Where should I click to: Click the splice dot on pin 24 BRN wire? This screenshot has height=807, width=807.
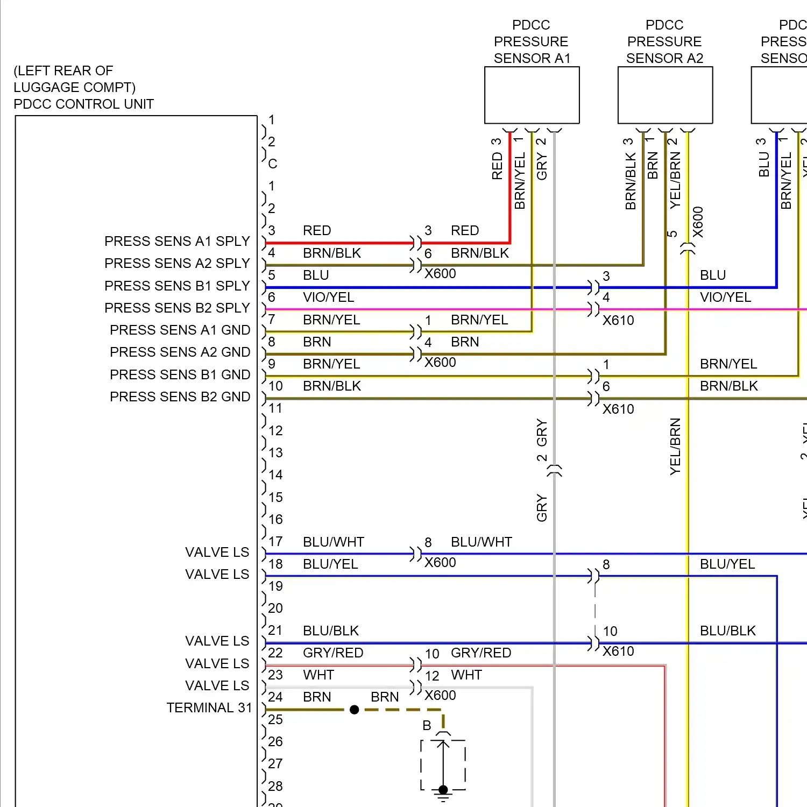coord(354,710)
